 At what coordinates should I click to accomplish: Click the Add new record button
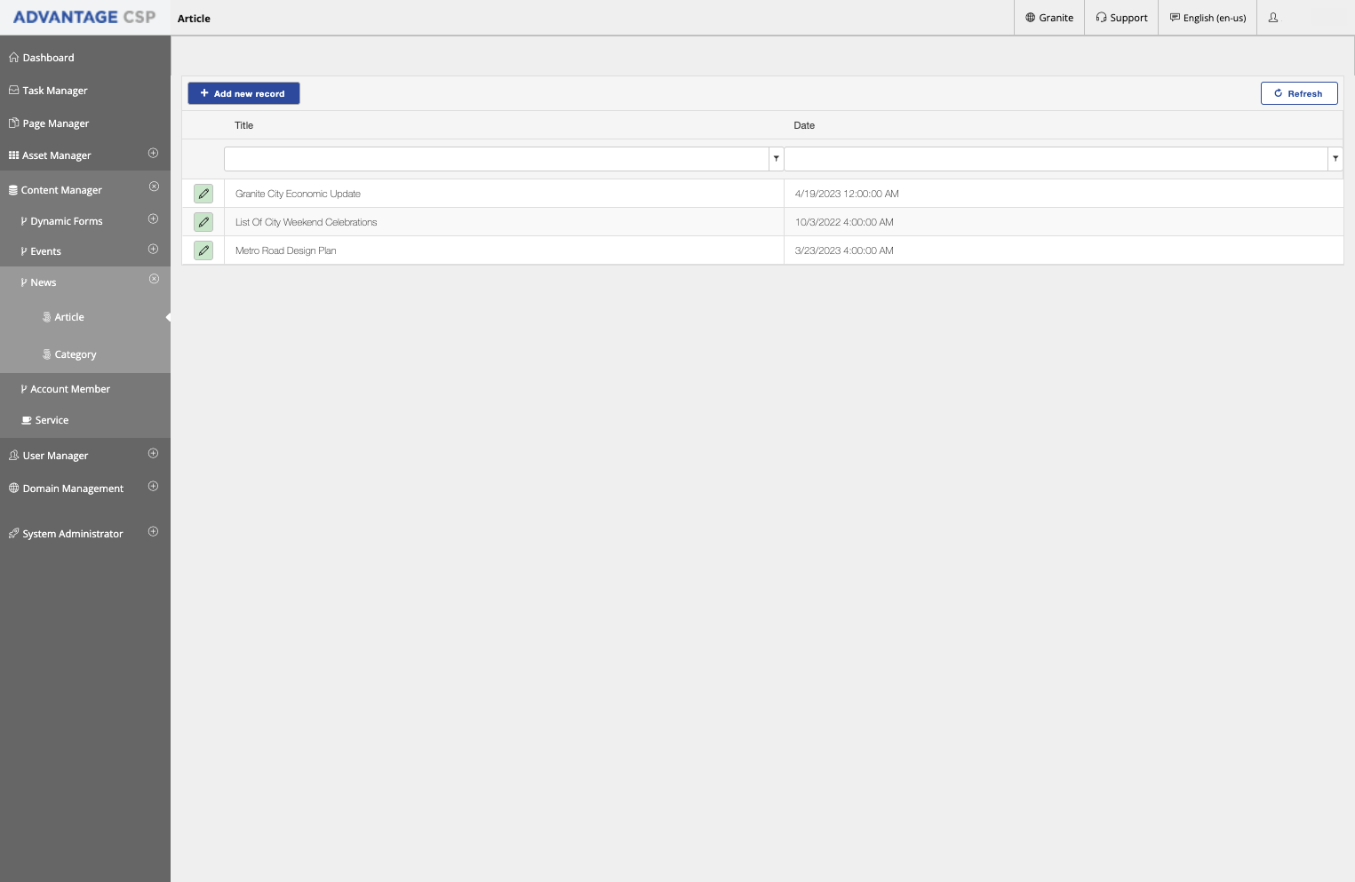[x=243, y=93]
